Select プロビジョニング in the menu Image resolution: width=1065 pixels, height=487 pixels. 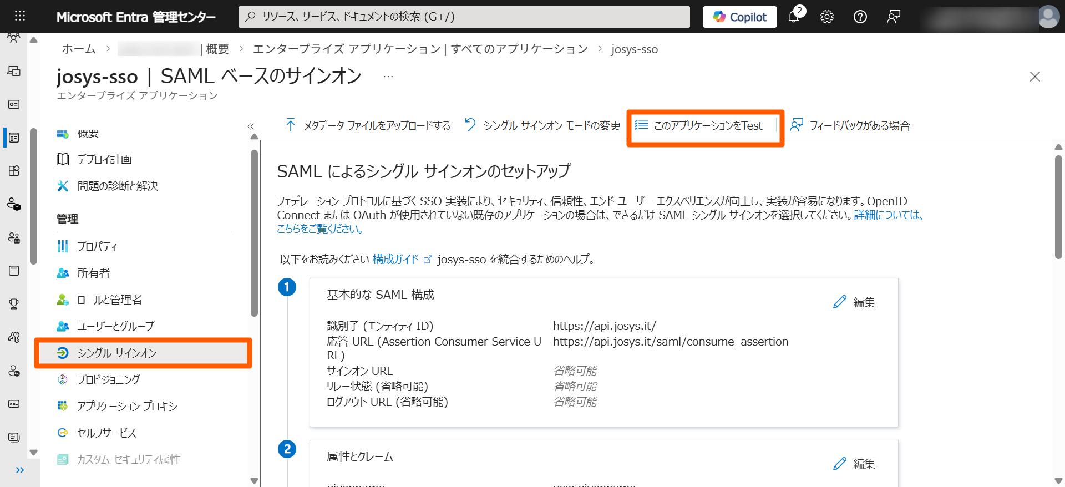click(x=108, y=379)
